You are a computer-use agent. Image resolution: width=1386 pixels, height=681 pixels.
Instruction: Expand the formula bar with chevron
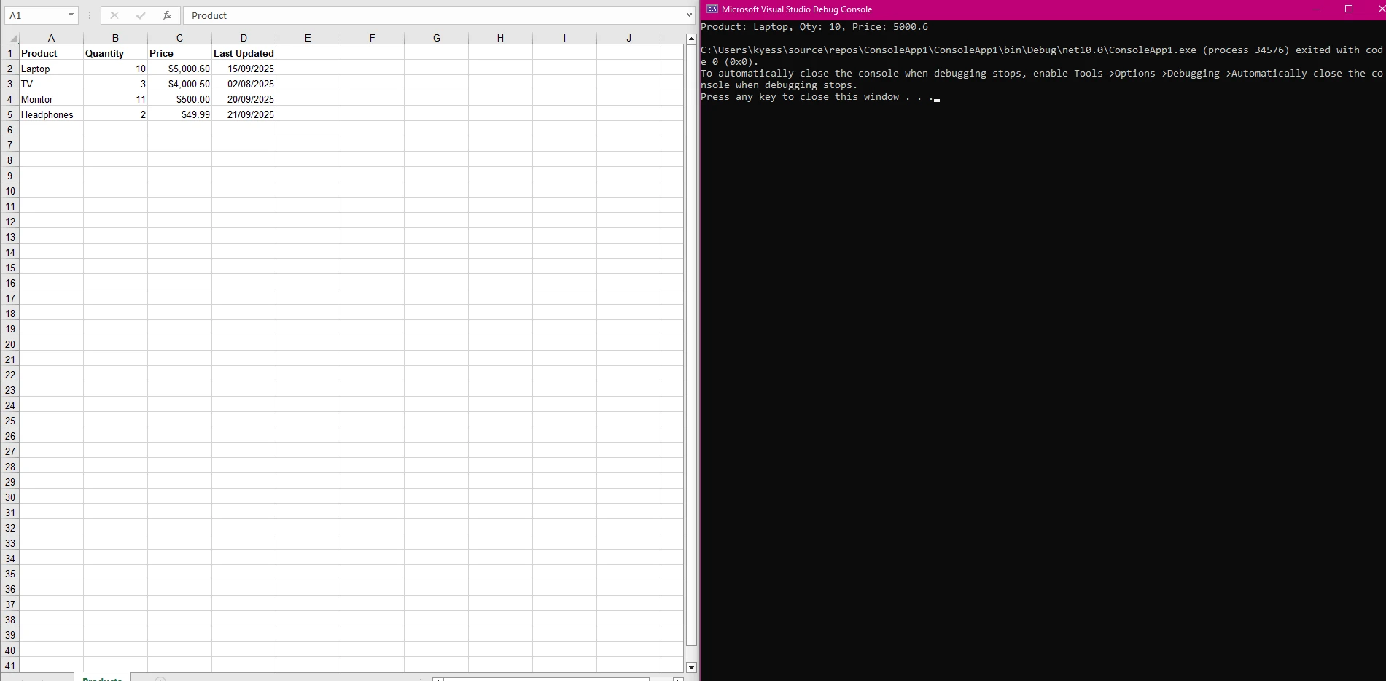click(x=689, y=15)
